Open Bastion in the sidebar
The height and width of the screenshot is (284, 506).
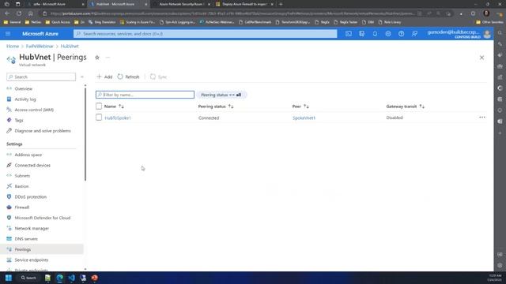[x=21, y=186]
